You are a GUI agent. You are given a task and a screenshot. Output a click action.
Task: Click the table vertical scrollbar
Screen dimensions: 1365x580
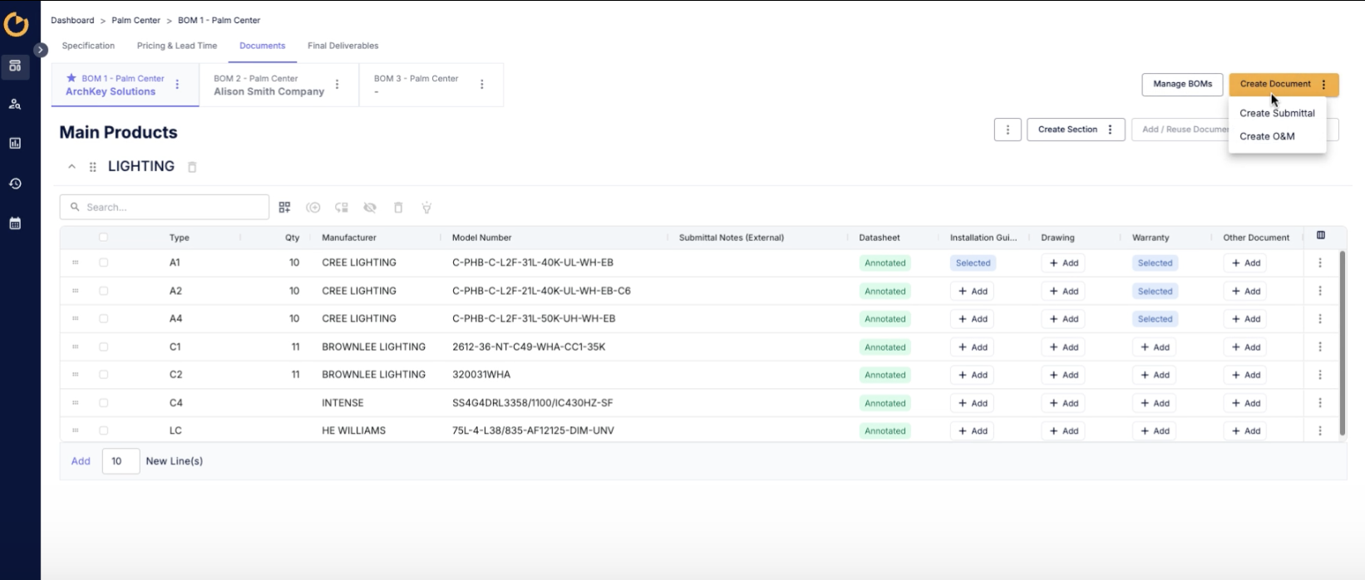(x=1343, y=343)
